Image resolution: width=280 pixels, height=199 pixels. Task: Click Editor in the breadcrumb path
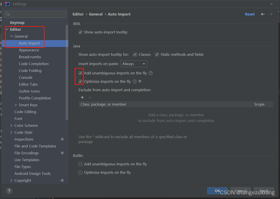[78, 14]
